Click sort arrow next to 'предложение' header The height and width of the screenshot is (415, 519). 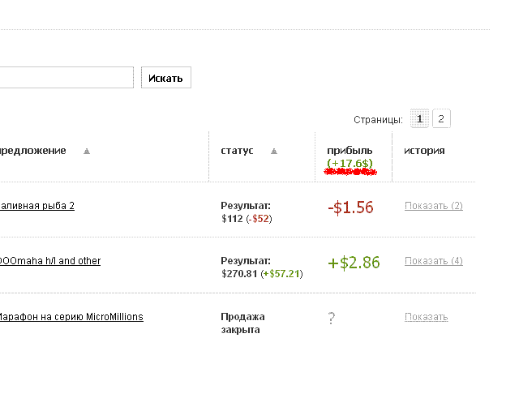point(87,152)
